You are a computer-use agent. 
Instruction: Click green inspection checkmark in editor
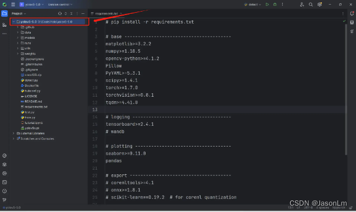tap(344, 21)
